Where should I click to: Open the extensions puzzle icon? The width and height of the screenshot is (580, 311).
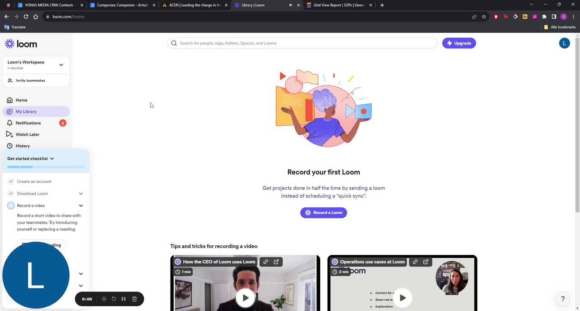(544, 16)
